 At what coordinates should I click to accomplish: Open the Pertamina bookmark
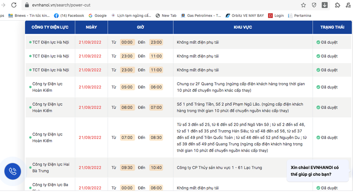tap(300, 16)
